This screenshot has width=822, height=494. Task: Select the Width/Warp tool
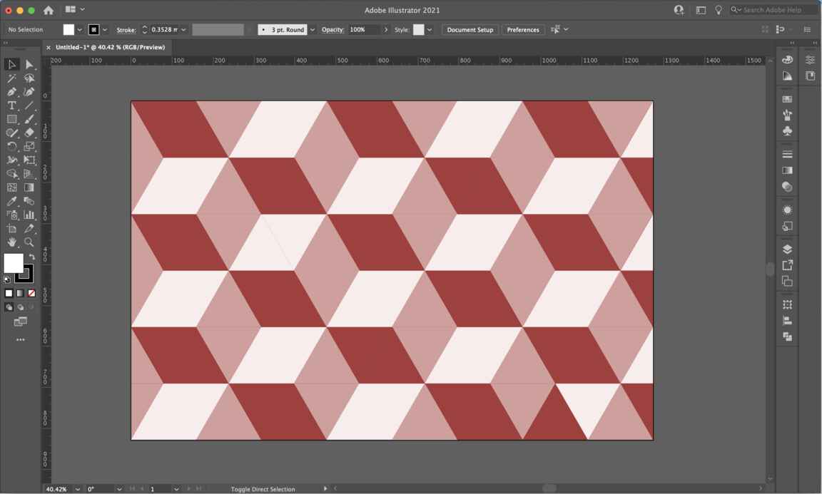[11, 160]
